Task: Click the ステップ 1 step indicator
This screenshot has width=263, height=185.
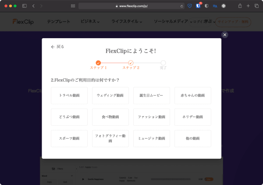Action: click(98, 63)
